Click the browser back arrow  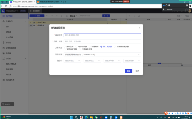click(2, 6)
